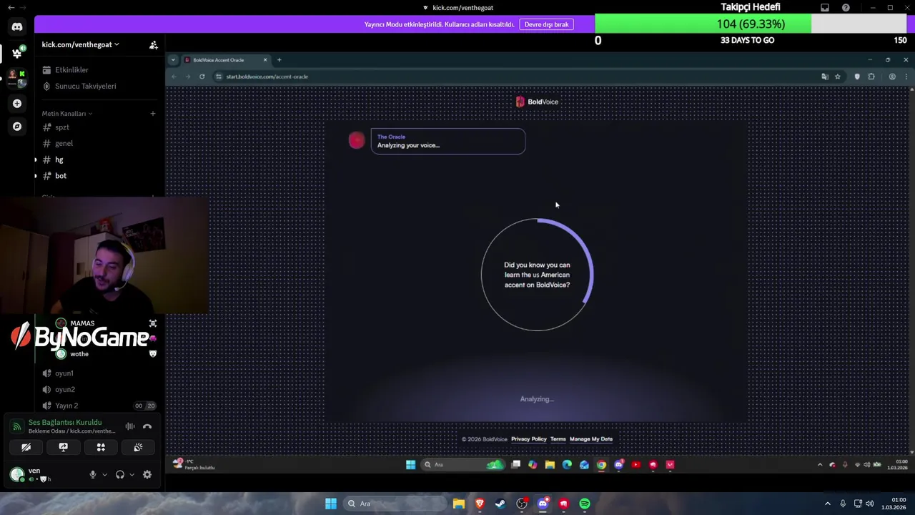Reload the BoldVoice page

coord(202,77)
